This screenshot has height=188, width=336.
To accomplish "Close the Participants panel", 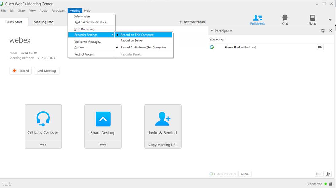I will tap(330, 31).
